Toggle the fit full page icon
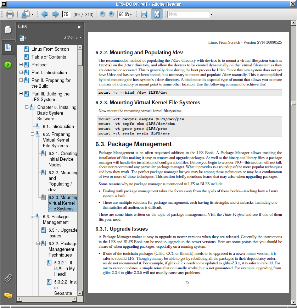Screen dimensions: 297x308 (x=157, y=14)
